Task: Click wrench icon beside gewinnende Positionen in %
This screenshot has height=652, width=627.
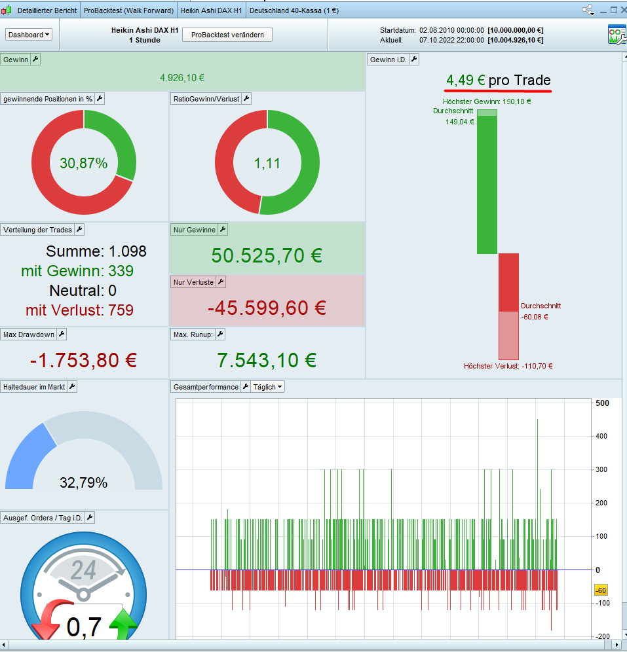Action: (100, 99)
